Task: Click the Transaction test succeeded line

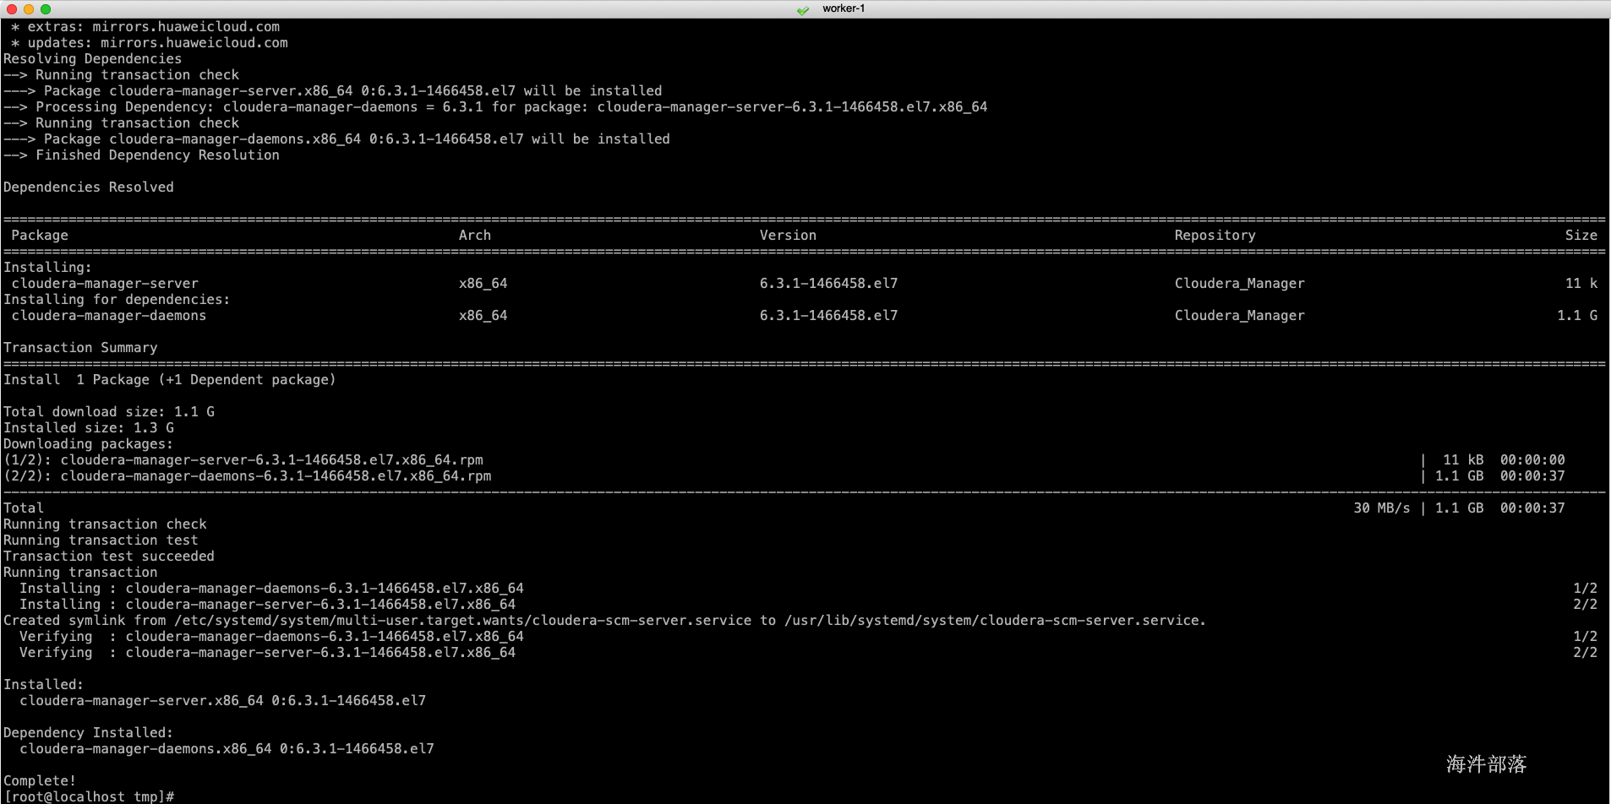Action: (109, 556)
